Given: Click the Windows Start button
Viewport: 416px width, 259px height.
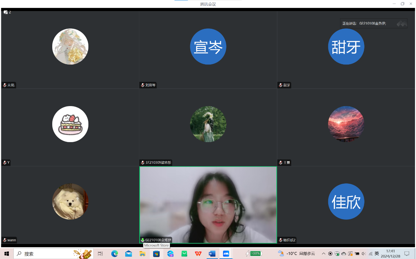Looking at the screenshot, I should (7, 254).
